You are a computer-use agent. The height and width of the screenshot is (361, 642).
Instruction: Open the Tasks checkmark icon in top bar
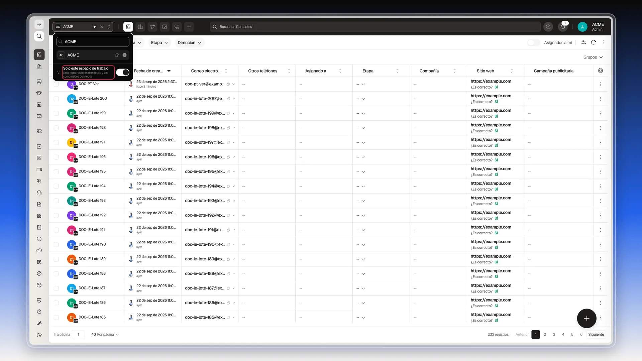point(165,27)
